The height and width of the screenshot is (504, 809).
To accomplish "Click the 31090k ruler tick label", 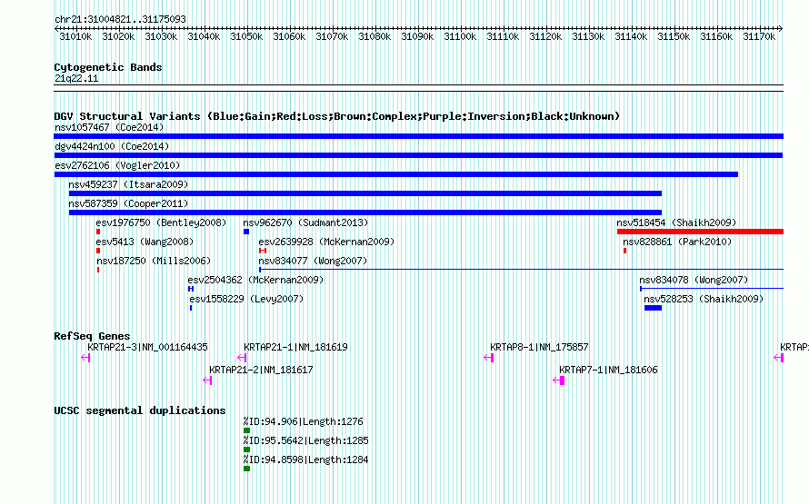I will tap(417, 36).
